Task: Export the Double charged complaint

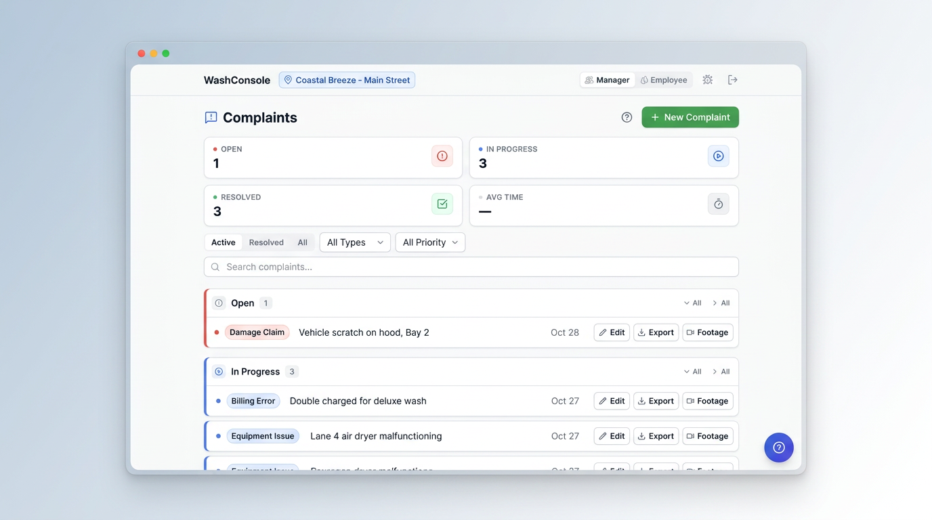Action: pyautogui.click(x=656, y=401)
